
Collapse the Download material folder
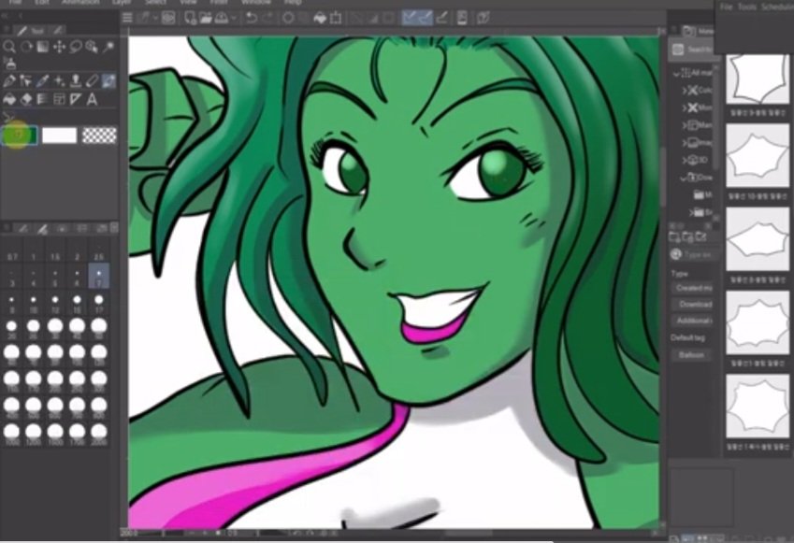[684, 178]
